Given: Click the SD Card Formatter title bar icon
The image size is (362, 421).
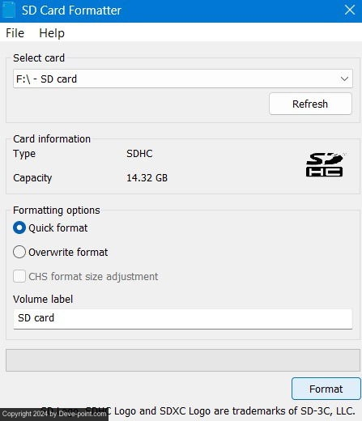Looking at the screenshot, I should [8, 10].
